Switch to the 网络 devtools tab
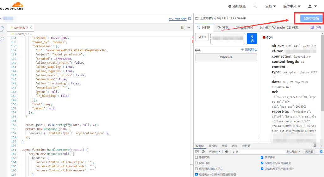The height and width of the screenshot is (177, 324). point(224,146)
